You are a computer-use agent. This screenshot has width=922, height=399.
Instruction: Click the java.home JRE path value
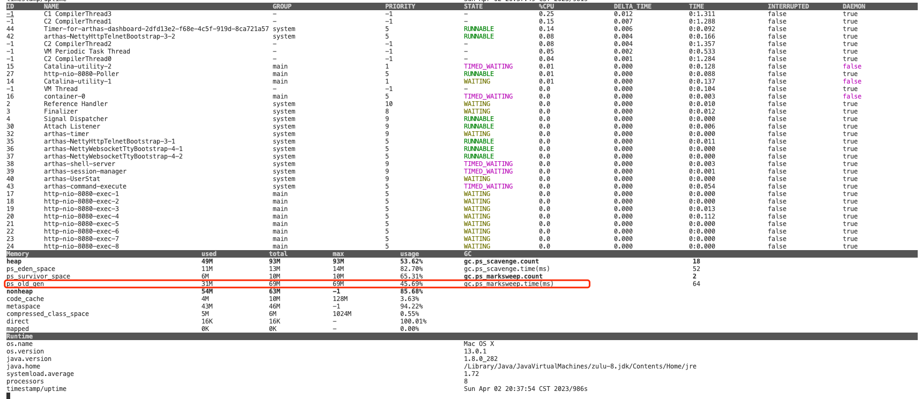click(x=580, y=366)
